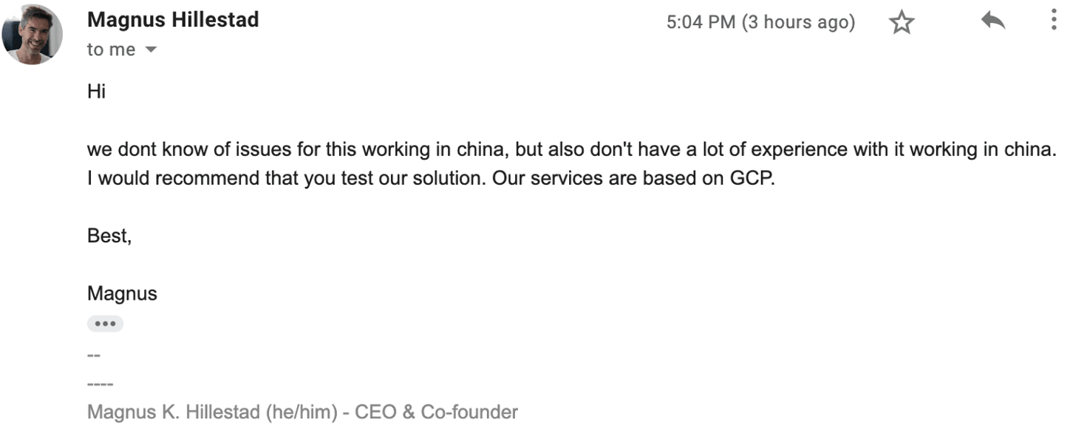Click the 'Magnus K. Hillestad' signature line
The image size is (1073, 436).
[x=302, y=412]
